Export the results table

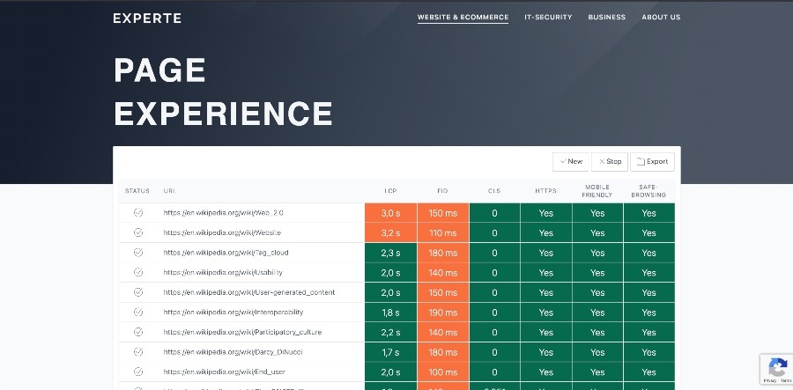[652, 162]
